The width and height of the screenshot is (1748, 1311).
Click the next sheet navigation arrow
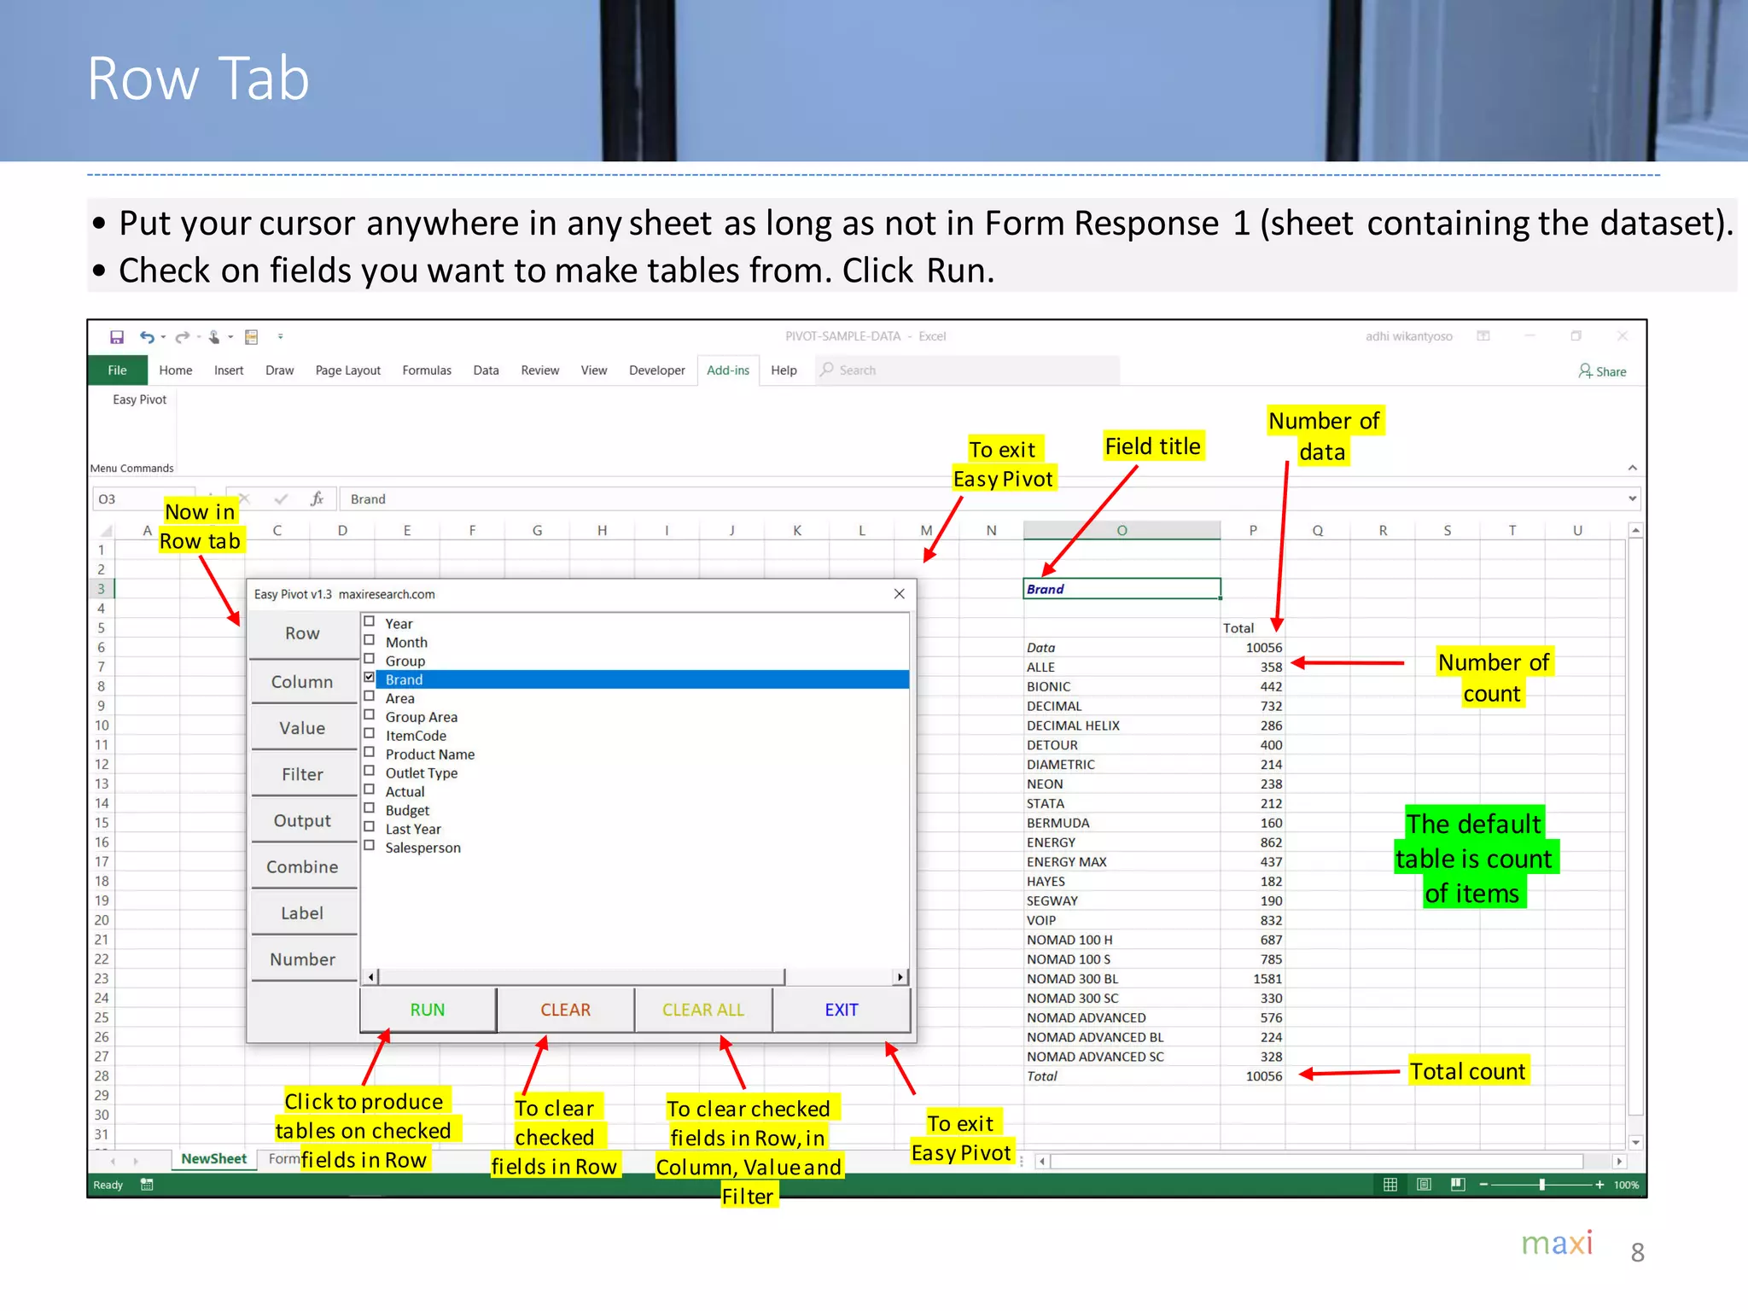(136, 1161)
